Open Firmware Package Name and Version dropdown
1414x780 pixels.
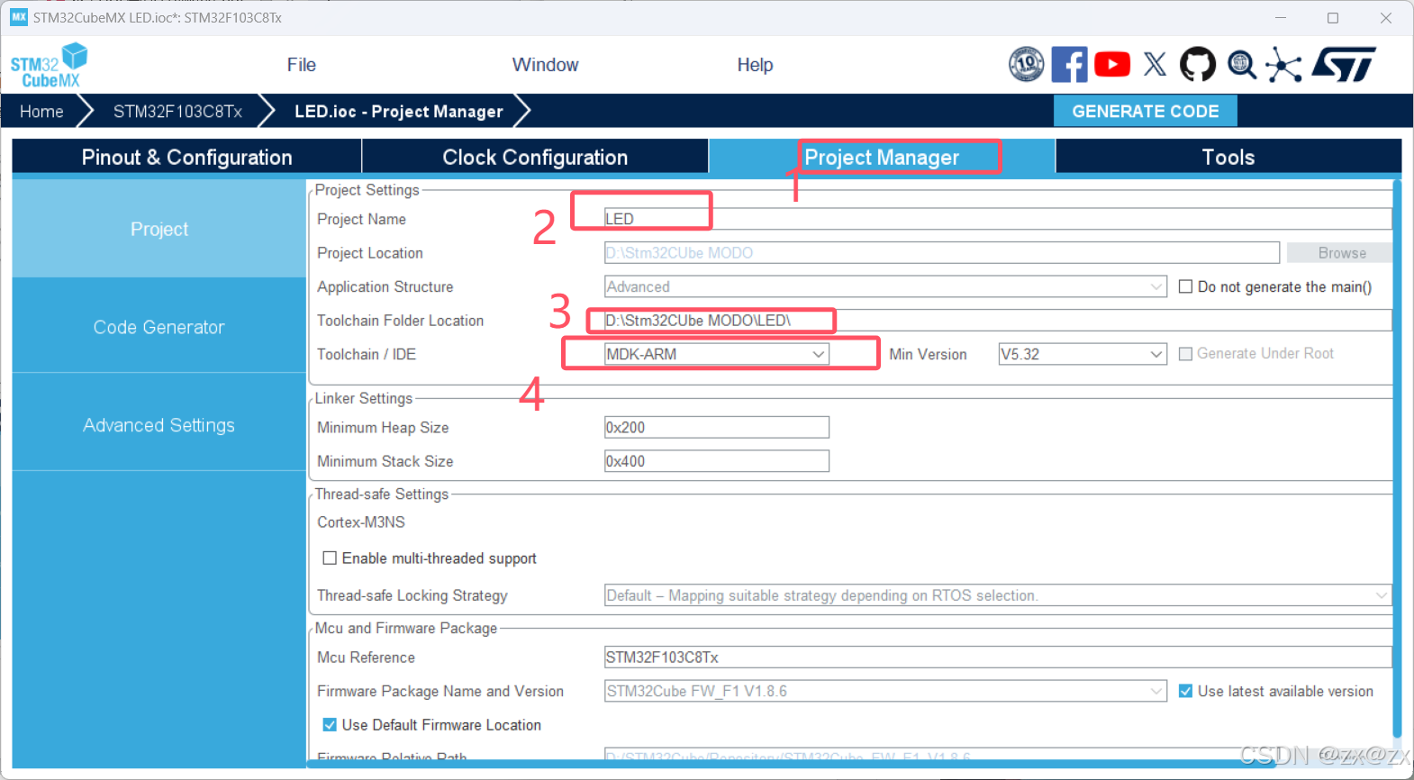[885, 691]
